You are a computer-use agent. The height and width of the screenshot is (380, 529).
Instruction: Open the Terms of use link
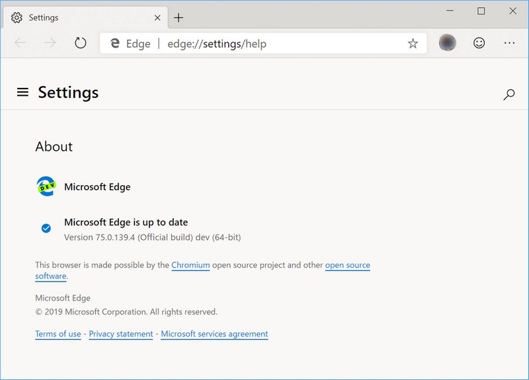coord(58,334)
